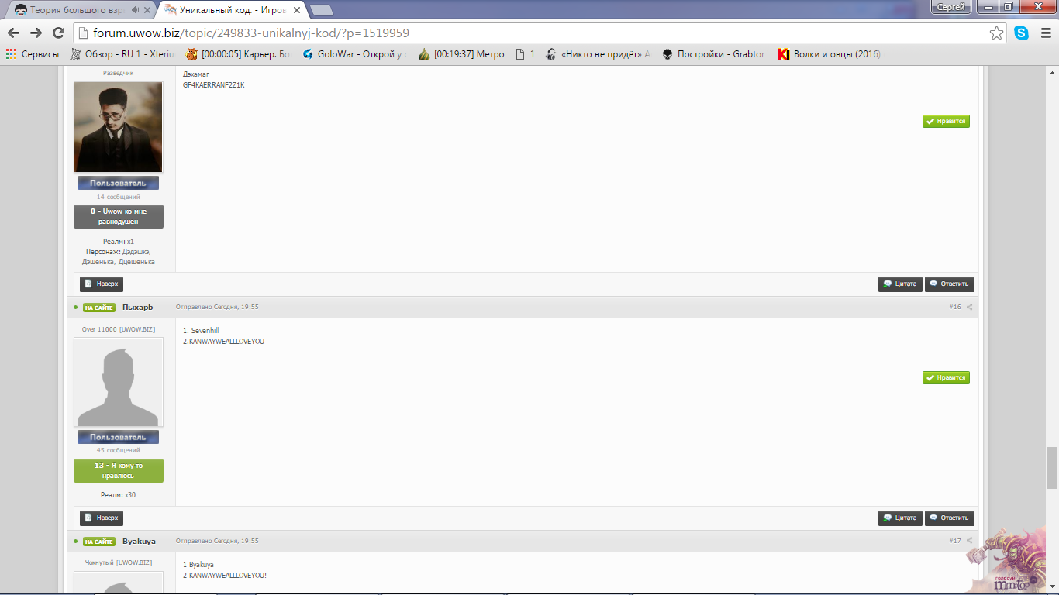Open Byakuya's user profile name

139,541
